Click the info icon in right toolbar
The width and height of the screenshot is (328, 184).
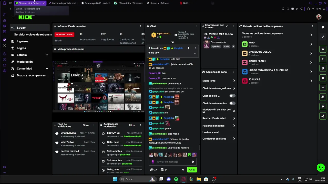(x=323, y=27)
